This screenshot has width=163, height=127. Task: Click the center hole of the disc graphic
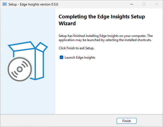20,69
